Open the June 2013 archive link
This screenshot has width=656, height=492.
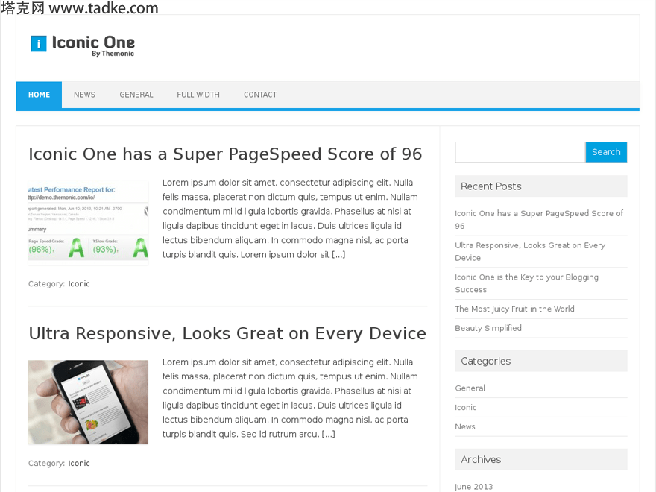click(x=474, y=486)
